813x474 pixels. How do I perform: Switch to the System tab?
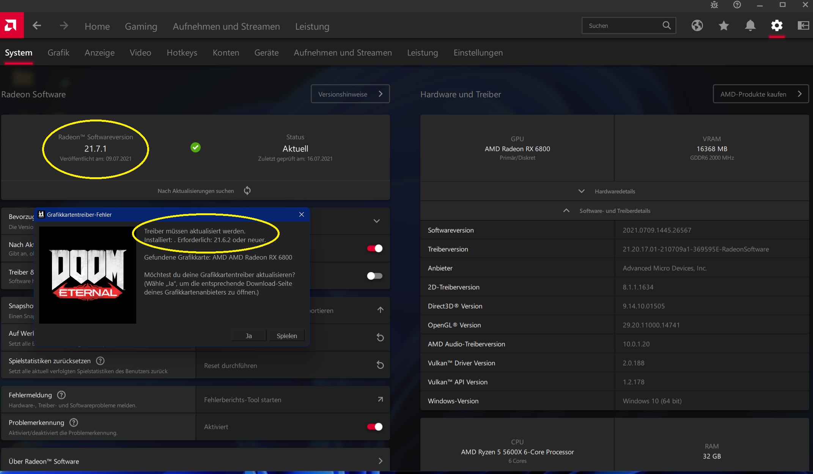tap(19, 53)
